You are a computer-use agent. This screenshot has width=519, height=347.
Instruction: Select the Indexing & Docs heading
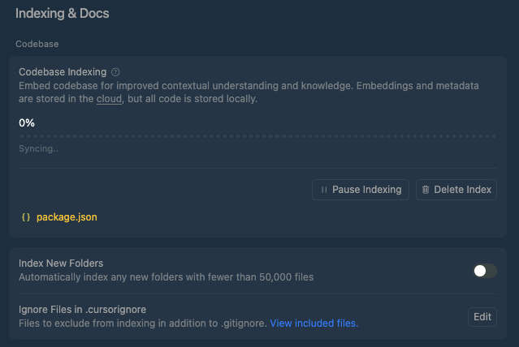coord(63,14)
